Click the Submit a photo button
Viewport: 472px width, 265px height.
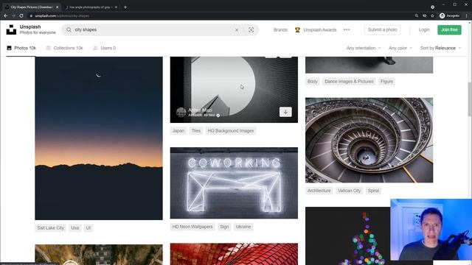(x=382, y=29)
